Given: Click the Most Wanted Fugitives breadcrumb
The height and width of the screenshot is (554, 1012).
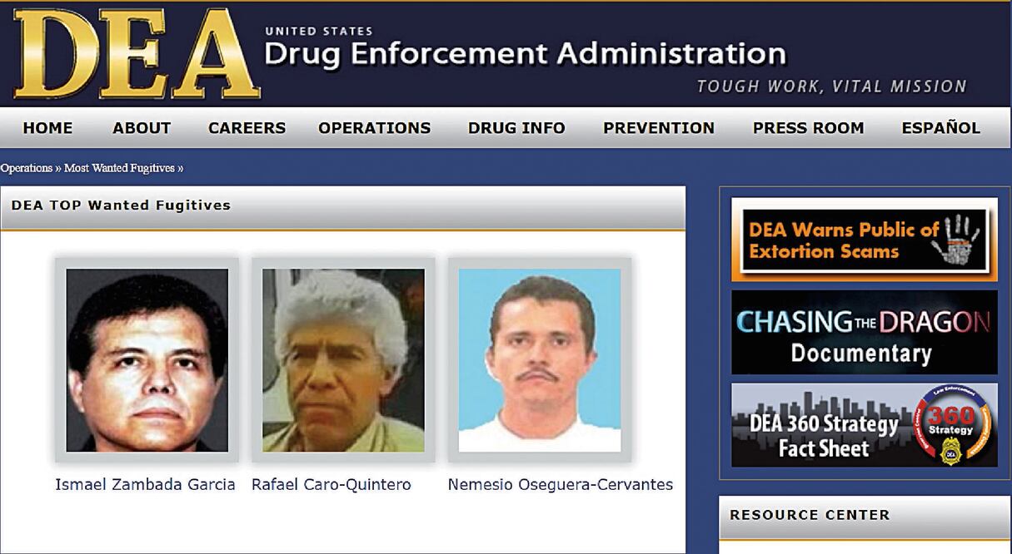Looking at the screenshot, I should pos(119,168).
